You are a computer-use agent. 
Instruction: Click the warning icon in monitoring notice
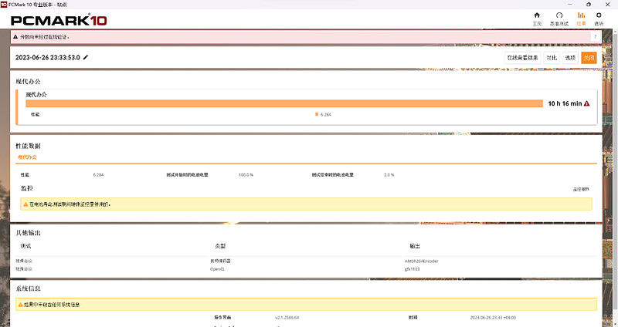(x=25, y=204)
